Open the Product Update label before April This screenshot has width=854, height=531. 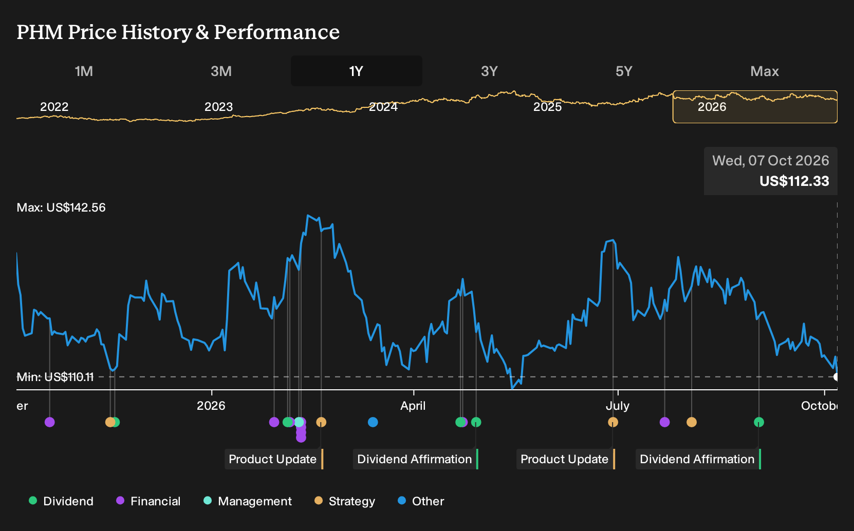pyautogui.click(x=274, y=459)
